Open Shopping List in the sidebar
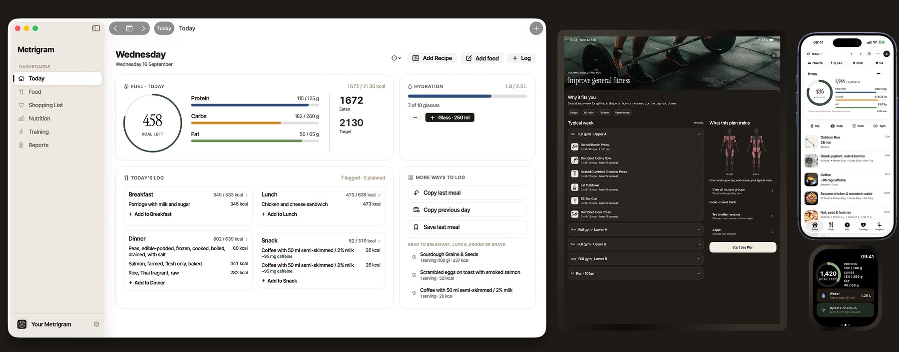The width and height of the screenshot is (899, 352). [57, 105]
